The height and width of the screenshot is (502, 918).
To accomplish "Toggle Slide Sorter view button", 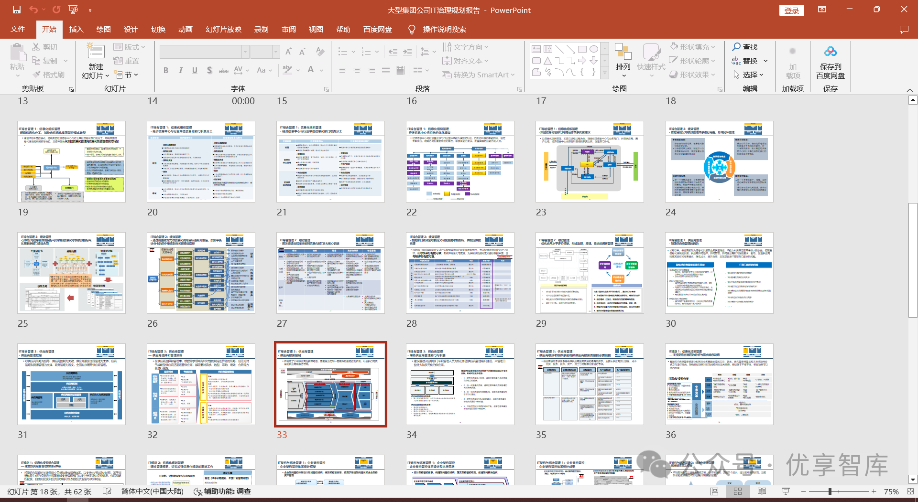I will click(738, 491).
